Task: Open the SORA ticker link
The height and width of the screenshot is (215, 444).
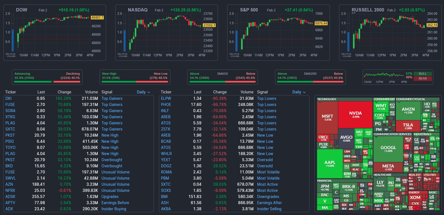Action: [10, 111]
